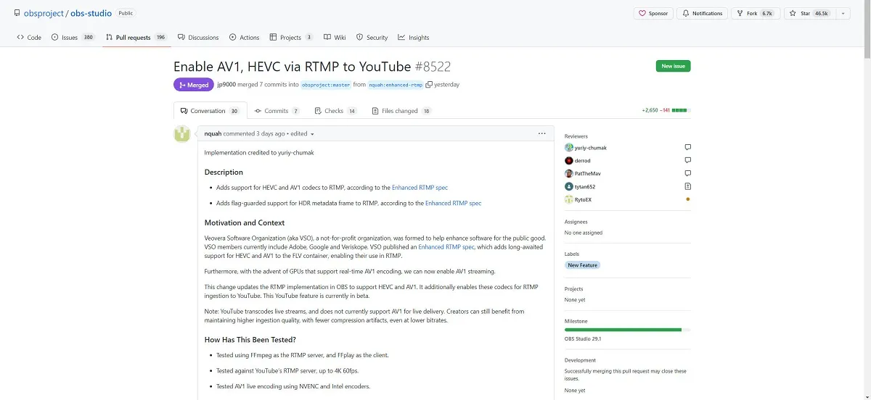871x400 pixels.
Task: Fork the repository with Fork button
Action: tap(756, 13)
